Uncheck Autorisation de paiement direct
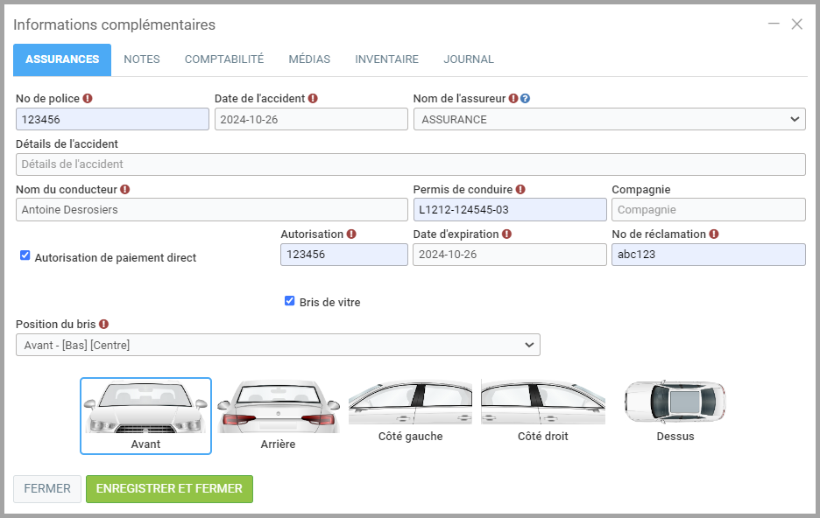 25,255
